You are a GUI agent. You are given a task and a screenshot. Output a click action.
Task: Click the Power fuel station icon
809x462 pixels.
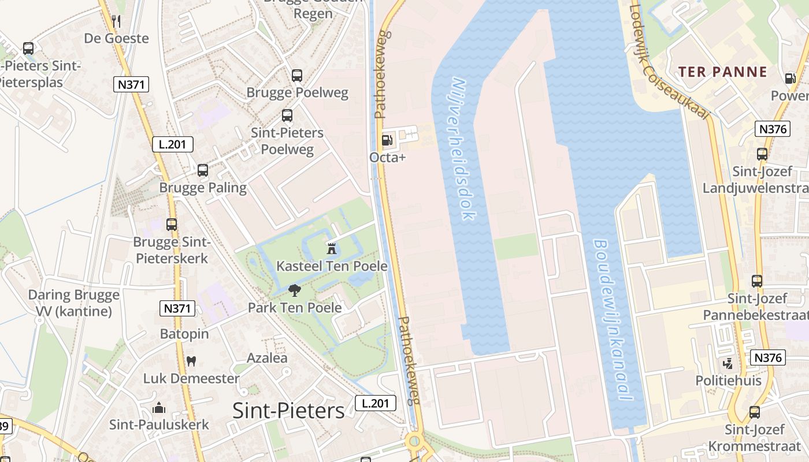(790, 78)
